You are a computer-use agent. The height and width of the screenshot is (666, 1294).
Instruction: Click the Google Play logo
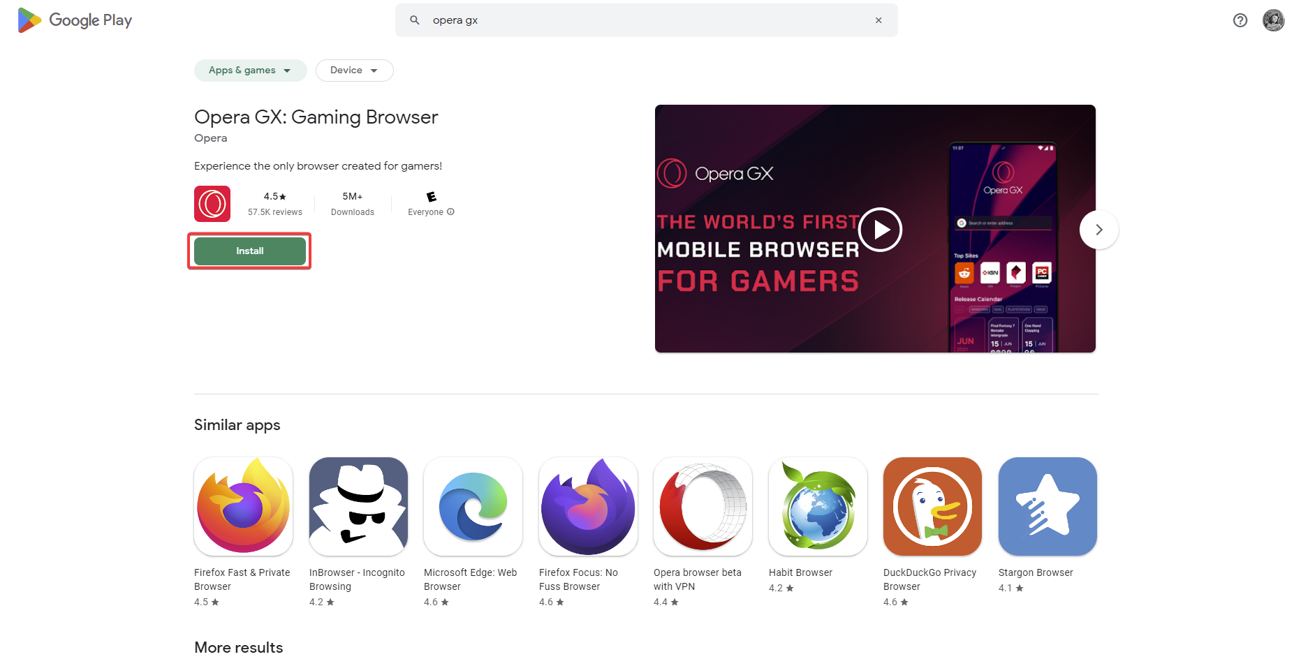[75, 20]
